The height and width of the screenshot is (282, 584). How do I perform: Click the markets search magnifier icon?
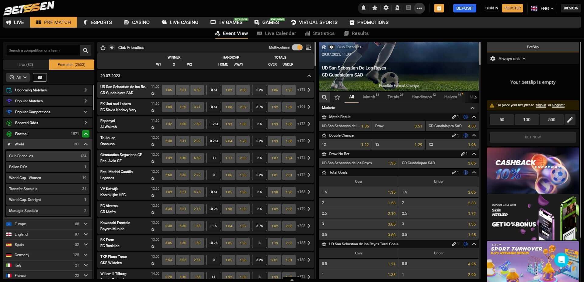click(x=325, y=97)
